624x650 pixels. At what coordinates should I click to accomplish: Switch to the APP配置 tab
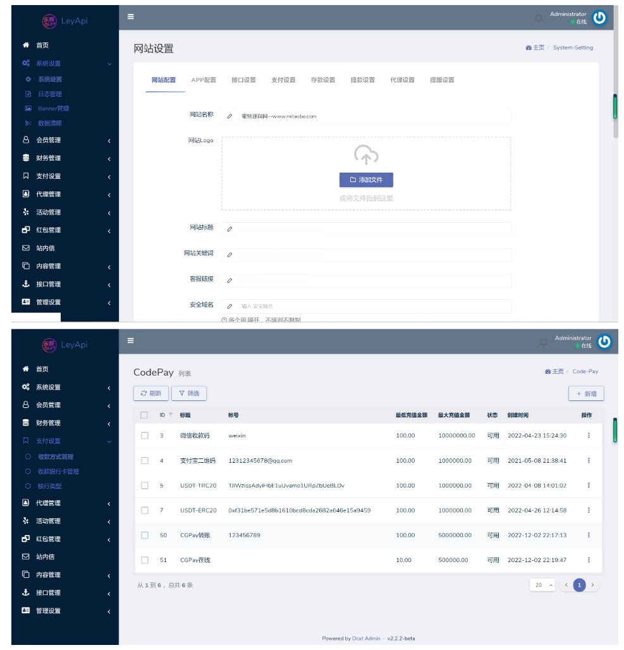click(204, 80)
